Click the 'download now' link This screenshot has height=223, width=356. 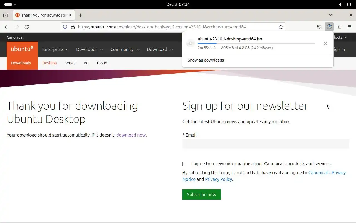click(131, 135)
